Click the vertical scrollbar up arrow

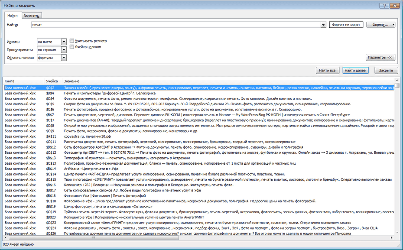tap(397, 81)
